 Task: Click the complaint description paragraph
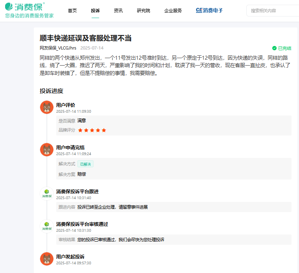(165, 65)
